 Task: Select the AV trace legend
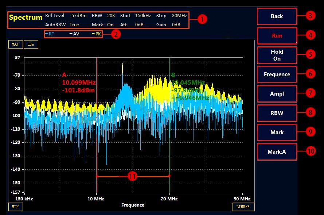pos(74,34)
